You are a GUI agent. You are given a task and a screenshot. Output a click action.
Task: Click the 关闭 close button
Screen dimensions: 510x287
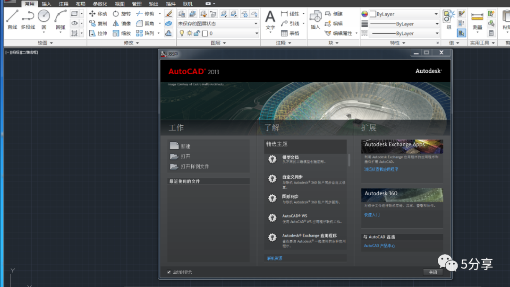point(433,272)
